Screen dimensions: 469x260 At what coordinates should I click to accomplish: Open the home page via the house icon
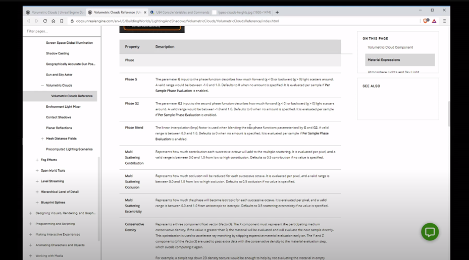click(x=53, y=21)
